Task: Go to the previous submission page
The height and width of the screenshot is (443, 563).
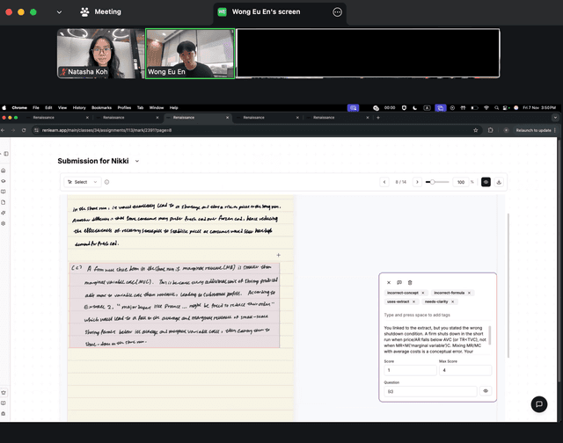Action: pos(384,182)
